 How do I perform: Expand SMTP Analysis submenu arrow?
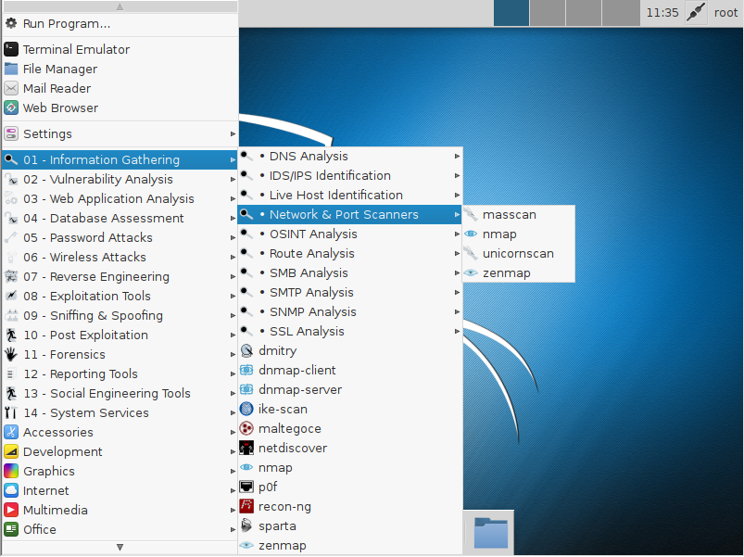[x=457, y=292]
